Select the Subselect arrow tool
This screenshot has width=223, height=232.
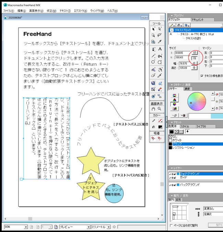(x=160, y=29)
